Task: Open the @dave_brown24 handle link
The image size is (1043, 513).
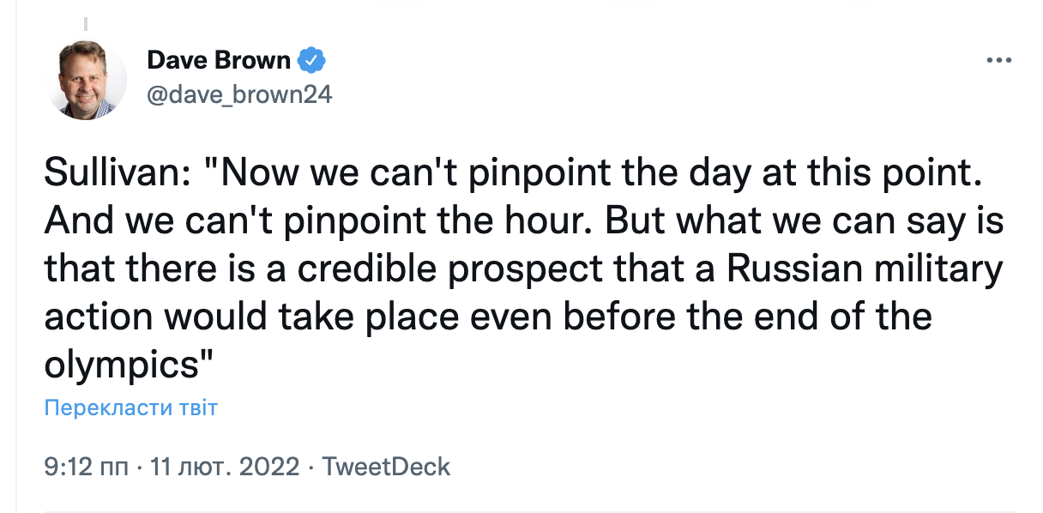Action: pos(239,95)
